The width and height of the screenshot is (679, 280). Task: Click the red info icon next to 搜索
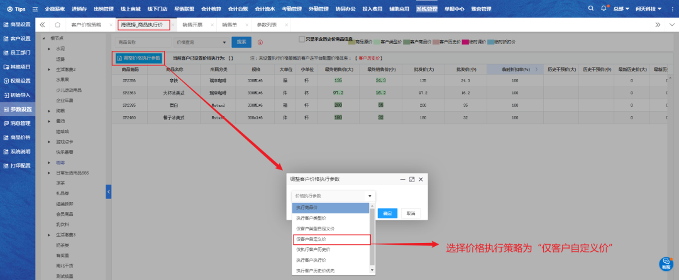tap(260, 42)
